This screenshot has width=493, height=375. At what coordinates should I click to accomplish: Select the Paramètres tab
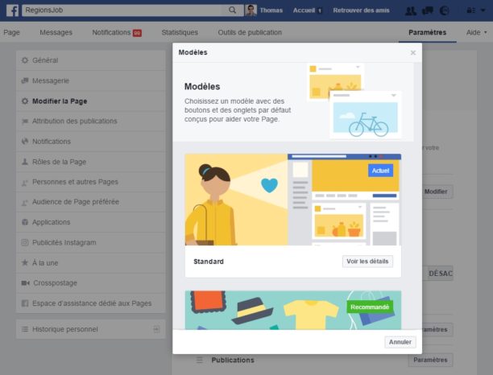click(427, 32)
